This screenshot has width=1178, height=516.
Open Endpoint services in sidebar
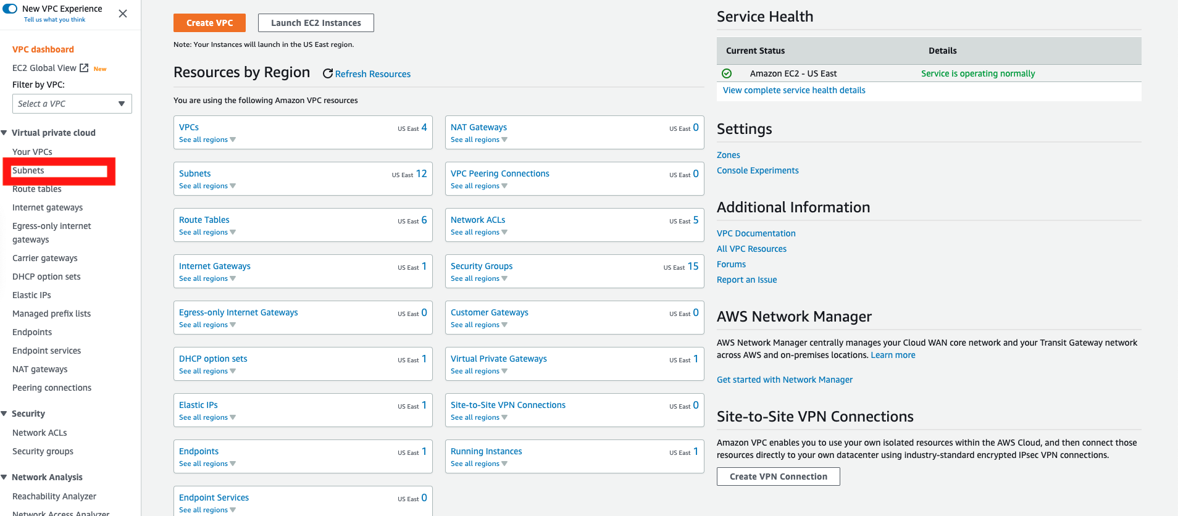(x=47, y=351)
